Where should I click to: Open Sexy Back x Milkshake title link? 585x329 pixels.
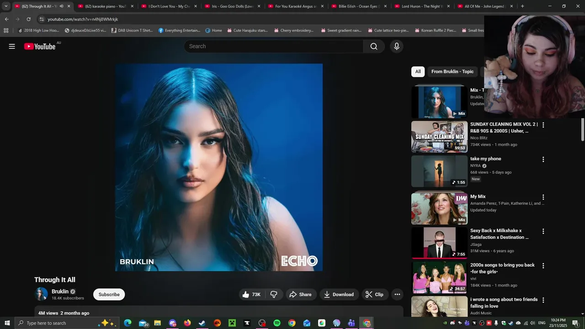(x=500, y=234)
